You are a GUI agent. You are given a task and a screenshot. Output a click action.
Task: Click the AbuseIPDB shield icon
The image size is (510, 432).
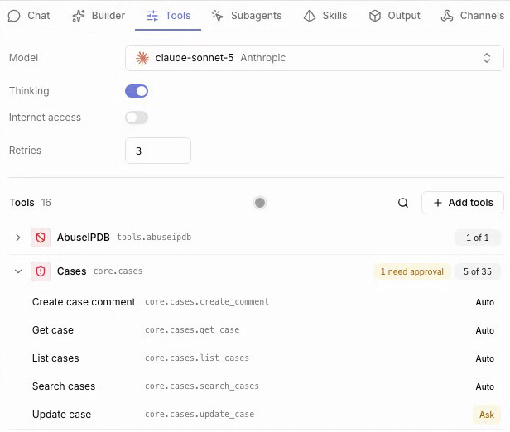click(x=41, y=238)
